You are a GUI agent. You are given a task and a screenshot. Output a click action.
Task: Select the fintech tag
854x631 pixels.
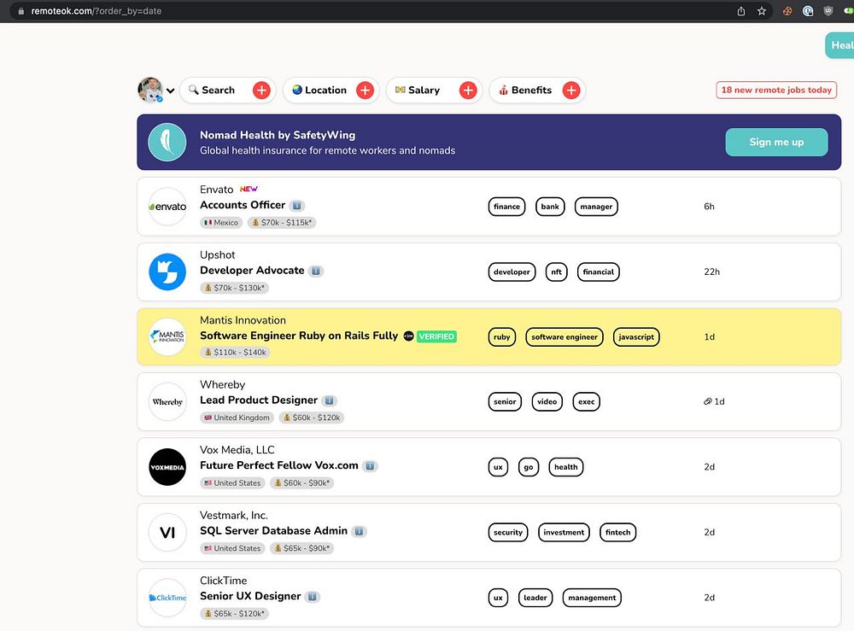coord(617,533)
